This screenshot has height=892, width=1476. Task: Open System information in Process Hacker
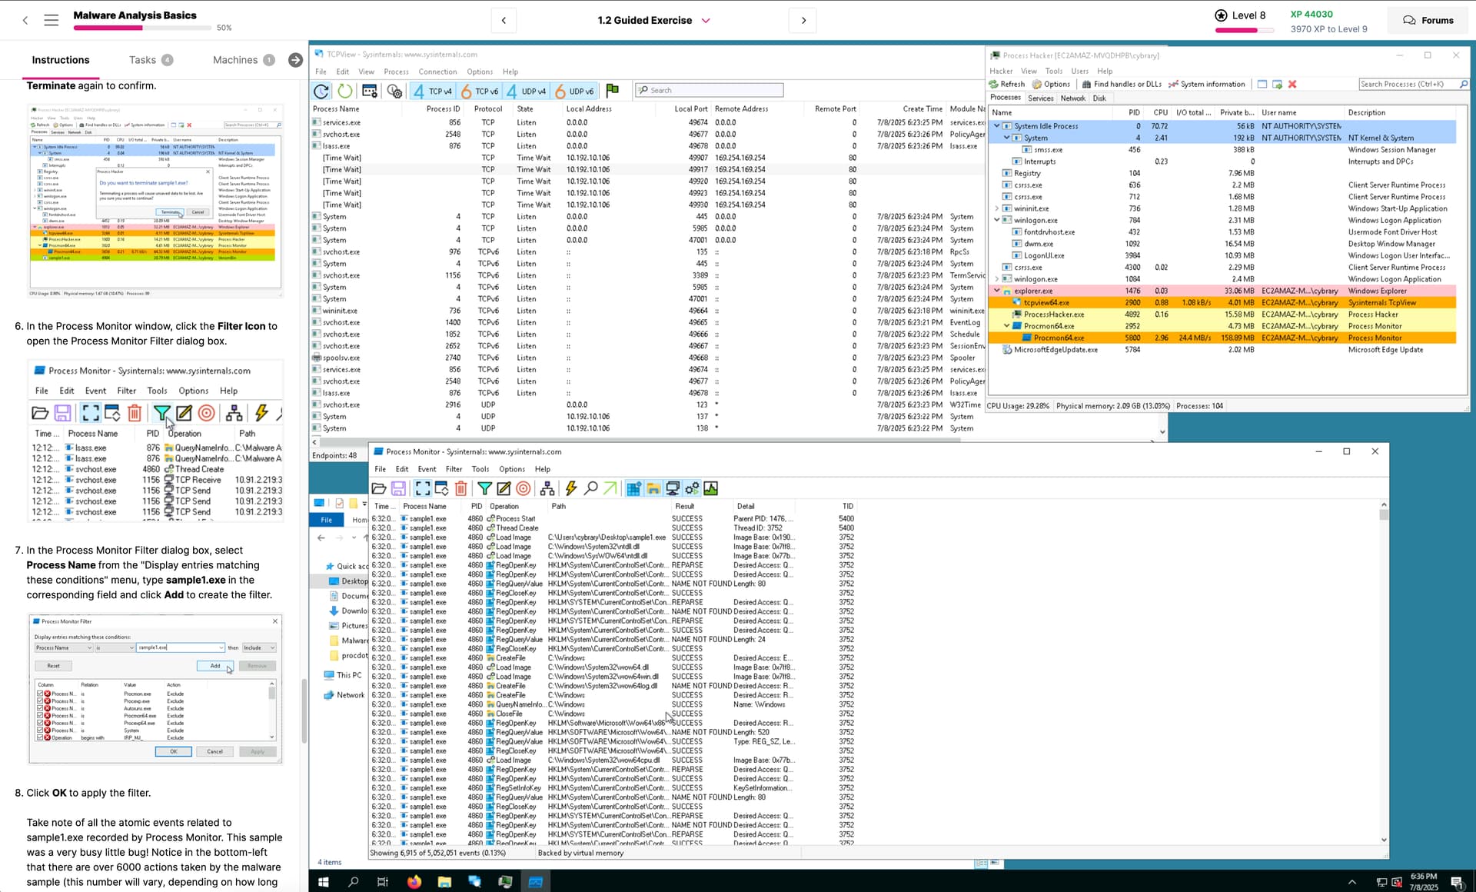(1206, 84)
